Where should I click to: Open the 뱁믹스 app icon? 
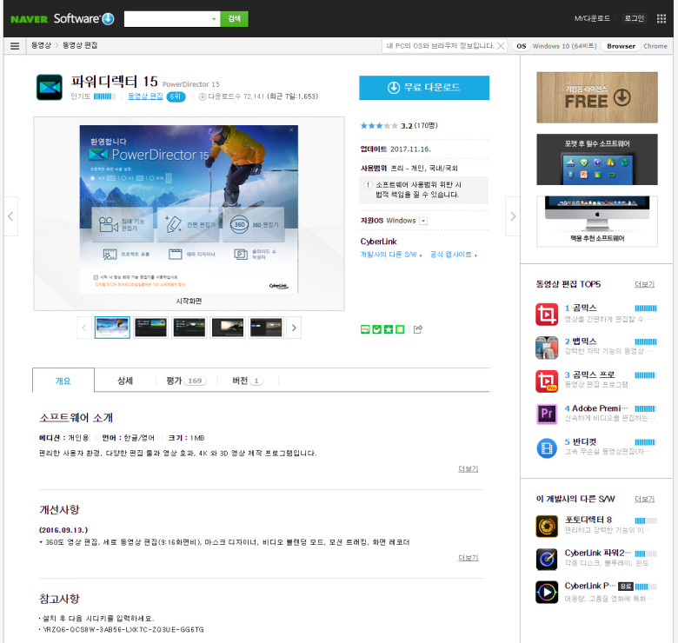coord(547,348)
